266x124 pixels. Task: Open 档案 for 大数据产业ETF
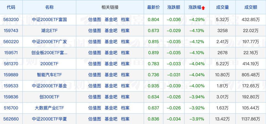pyautogui.click(x=125, y=108)
